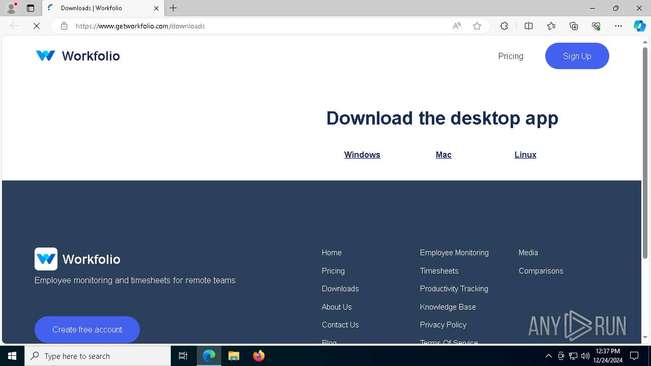Open the Edge profile icon
The image size is (651, 366).
click(x=11, y=8)
